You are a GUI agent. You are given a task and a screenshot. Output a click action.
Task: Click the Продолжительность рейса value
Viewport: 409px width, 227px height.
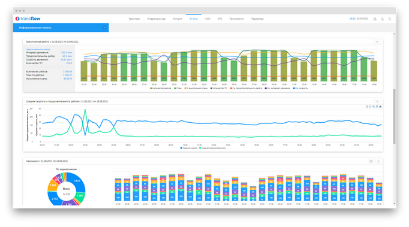67,56
